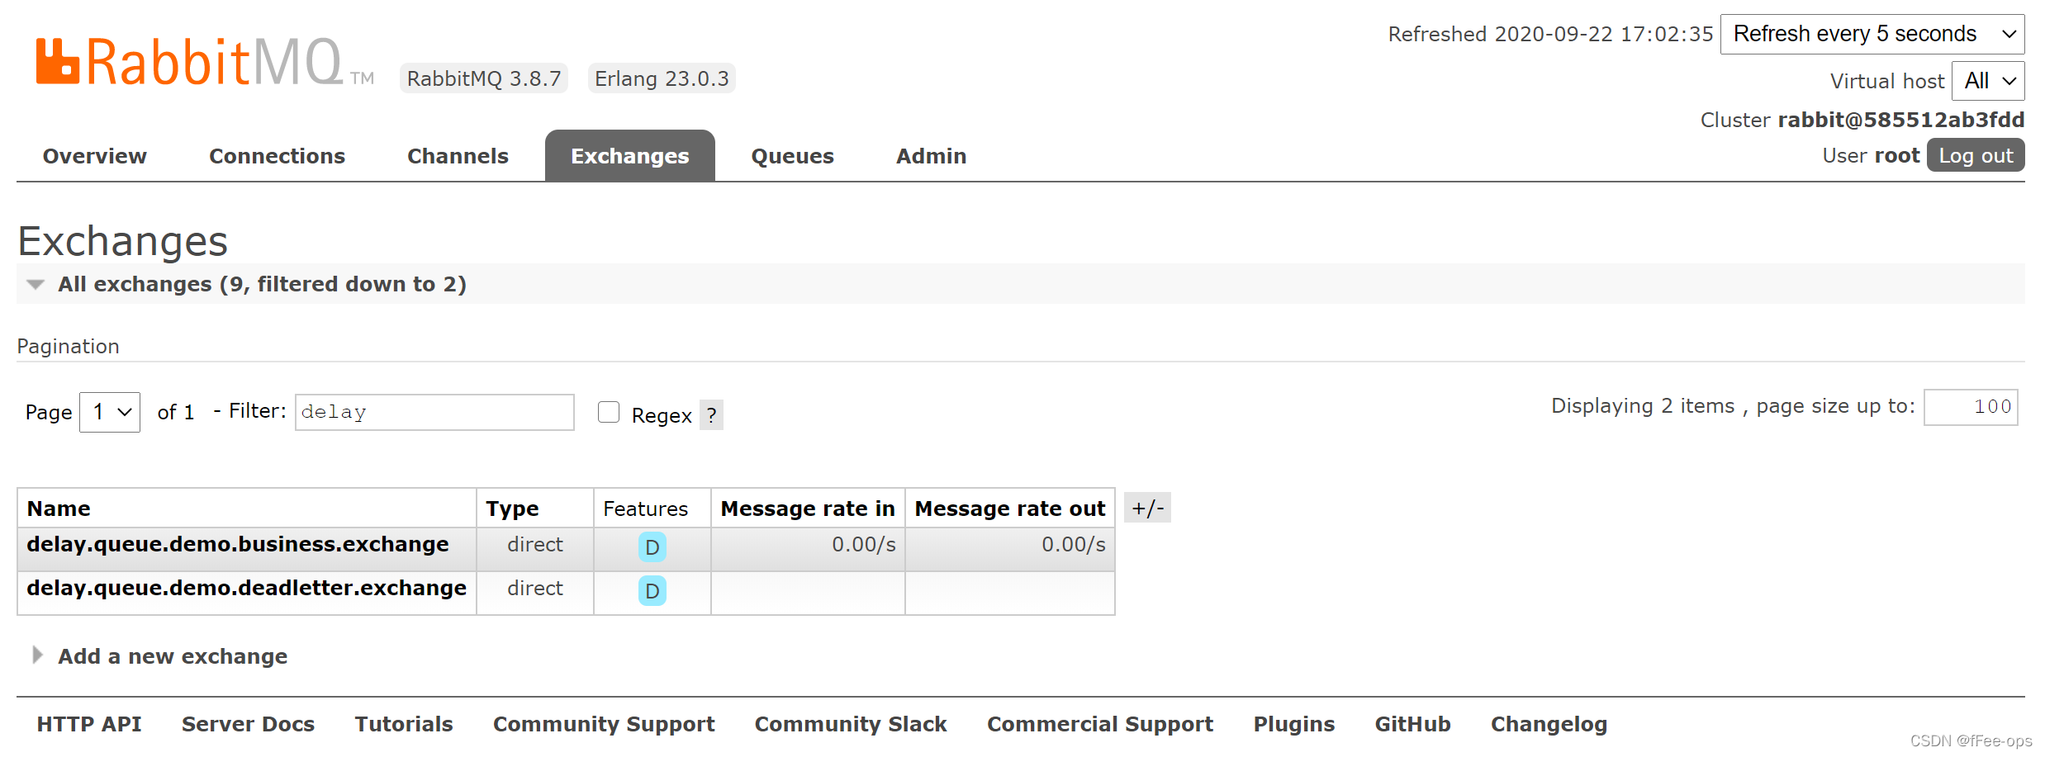Switch to the Connections tab
2045x757 pixels.
[277, 156]
